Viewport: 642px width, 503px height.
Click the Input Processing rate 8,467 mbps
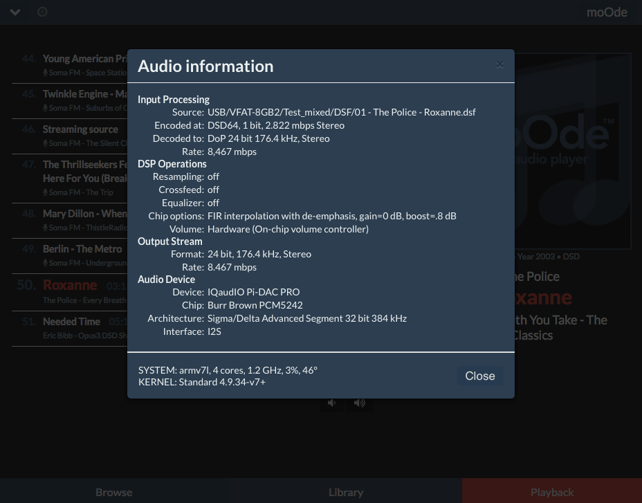click(232, 152)
